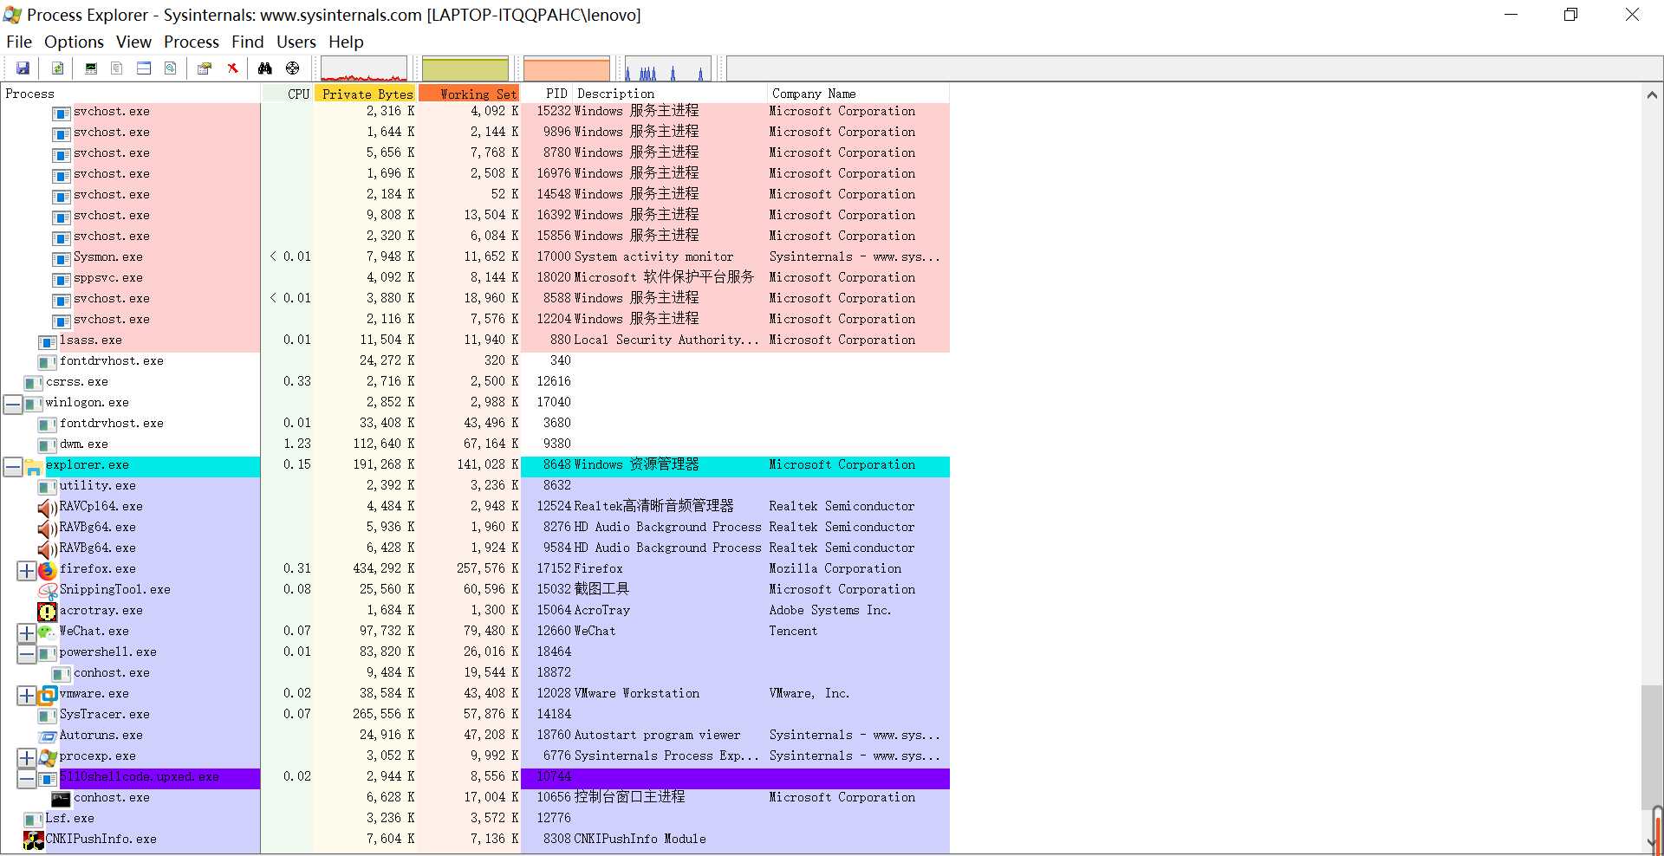Screen dimensions: 1664x856
Task: Click the lsass.exe process icon
Action: click(x=48, y=341)
